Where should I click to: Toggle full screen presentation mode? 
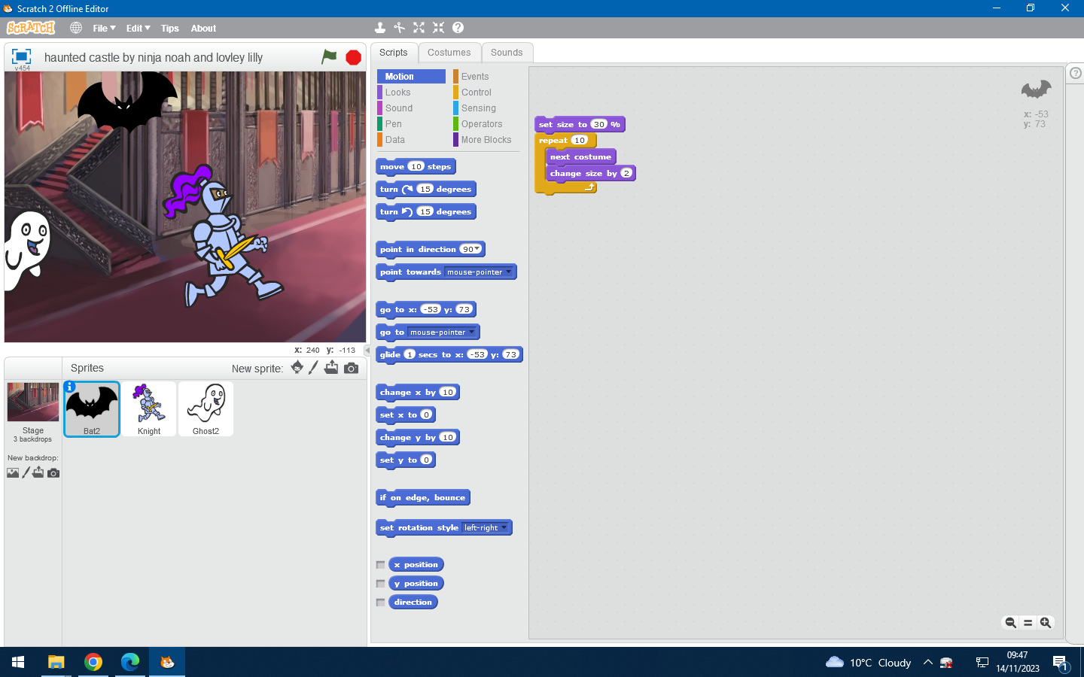(22, 56)
